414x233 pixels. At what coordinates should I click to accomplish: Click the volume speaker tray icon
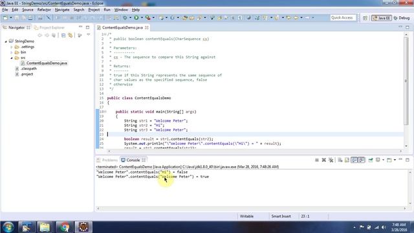point(384,227)
